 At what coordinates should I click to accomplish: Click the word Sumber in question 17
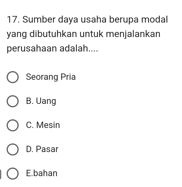(x=39, y=19)
